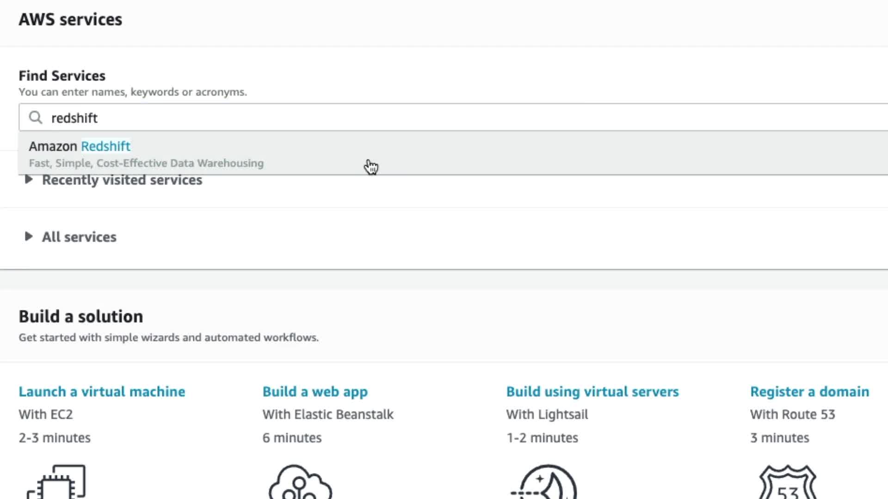Click the EC2 virtual machine icon
Screen dimensions: 888x499
[x=56, y=482]
